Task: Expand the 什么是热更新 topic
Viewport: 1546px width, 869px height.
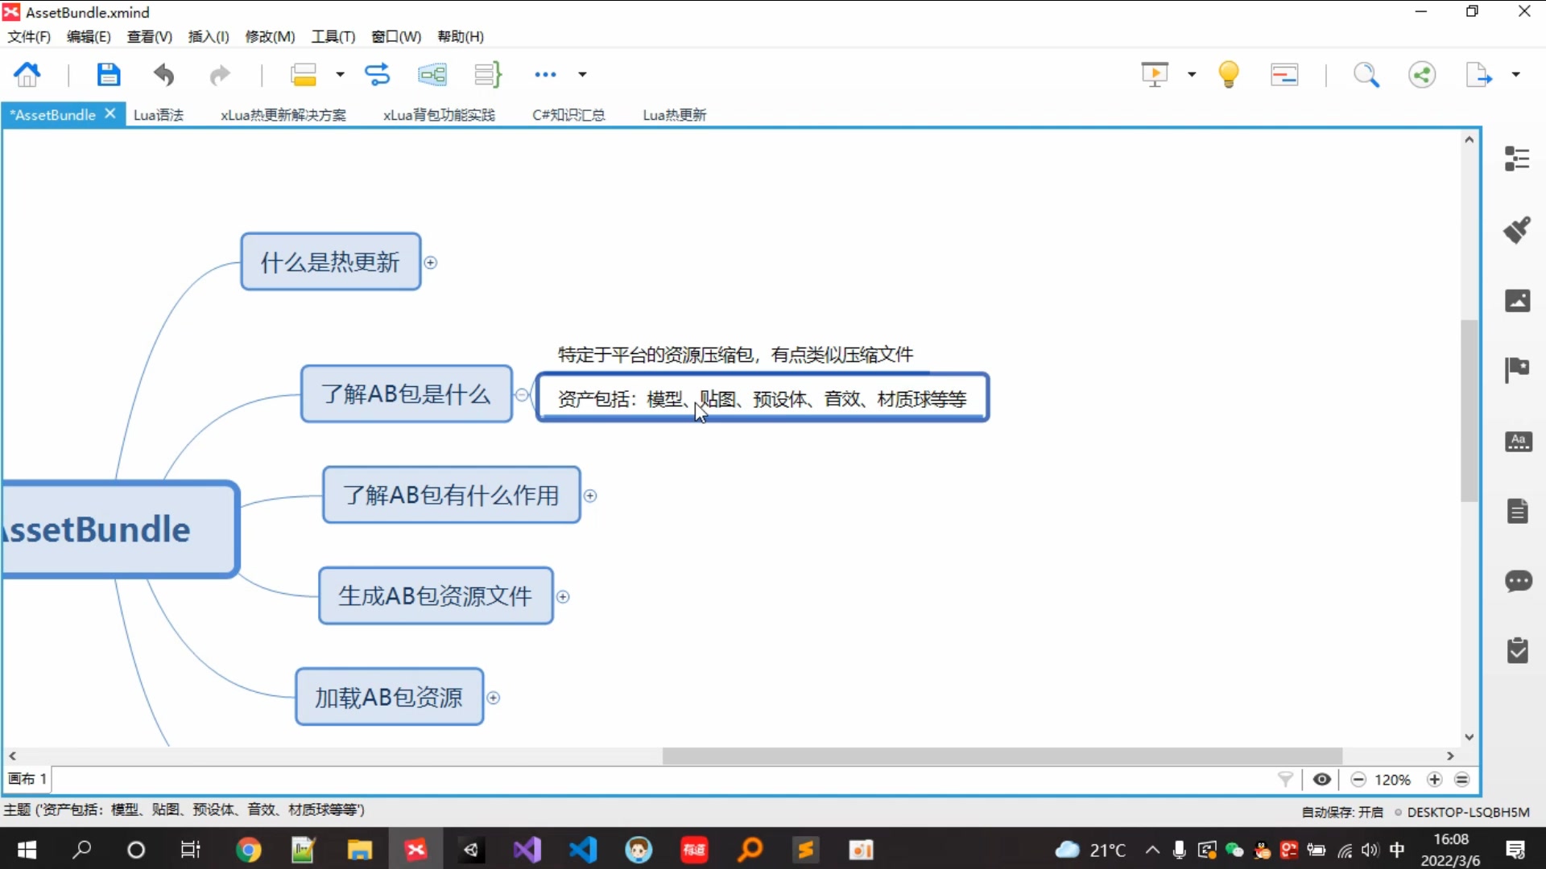Action: tap(431, 263)
